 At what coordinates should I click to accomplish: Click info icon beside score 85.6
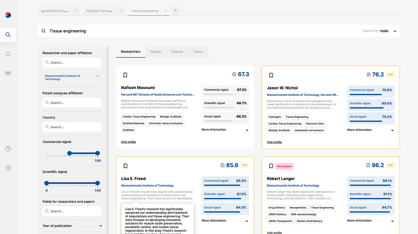223,165
